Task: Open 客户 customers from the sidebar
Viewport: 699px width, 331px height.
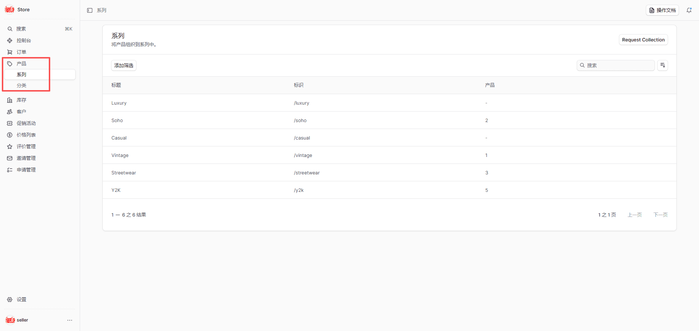Action: click(x=21, y=112)
